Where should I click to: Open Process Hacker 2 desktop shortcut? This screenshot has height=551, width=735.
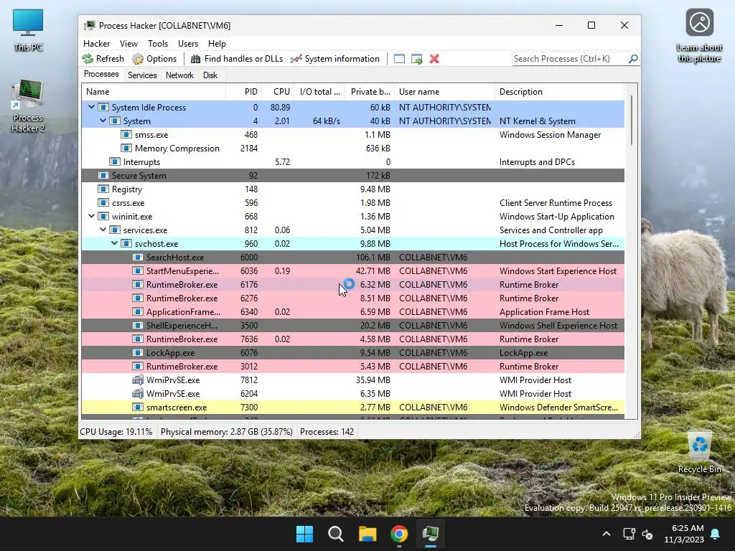click(28, 106)
